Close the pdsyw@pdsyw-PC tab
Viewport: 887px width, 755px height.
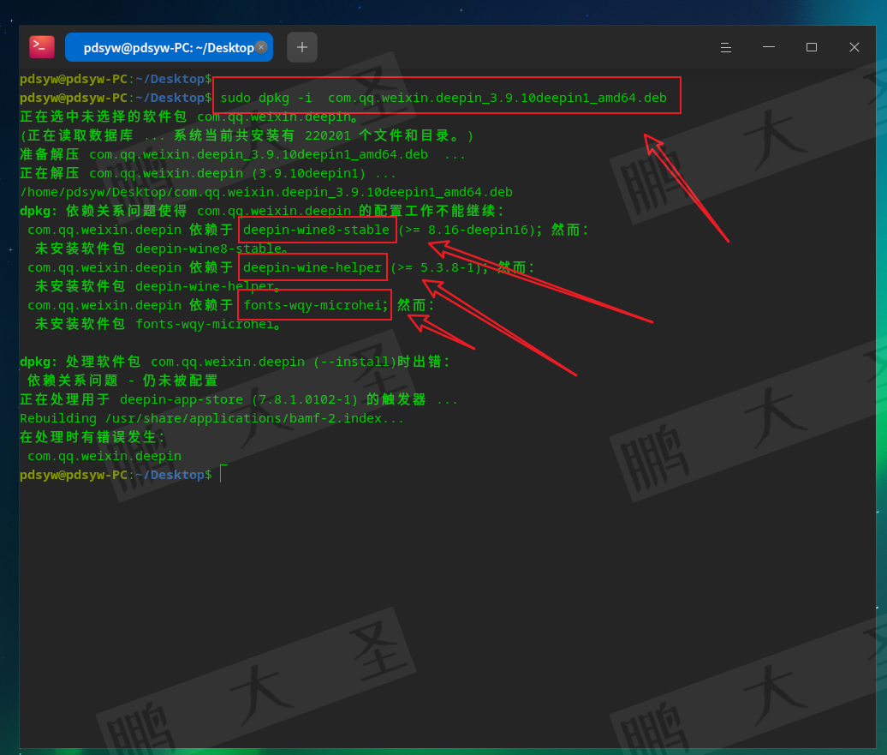tap(261, 47)
